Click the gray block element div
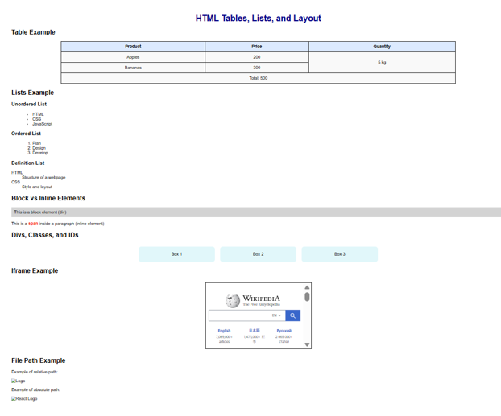Image resolution: width=501 pixels, height=416 pixels. point(256,212)
